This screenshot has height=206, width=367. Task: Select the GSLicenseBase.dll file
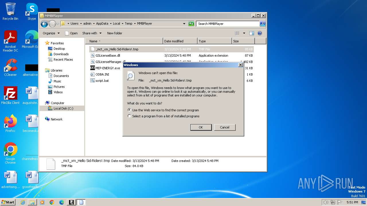coord(171,56)
